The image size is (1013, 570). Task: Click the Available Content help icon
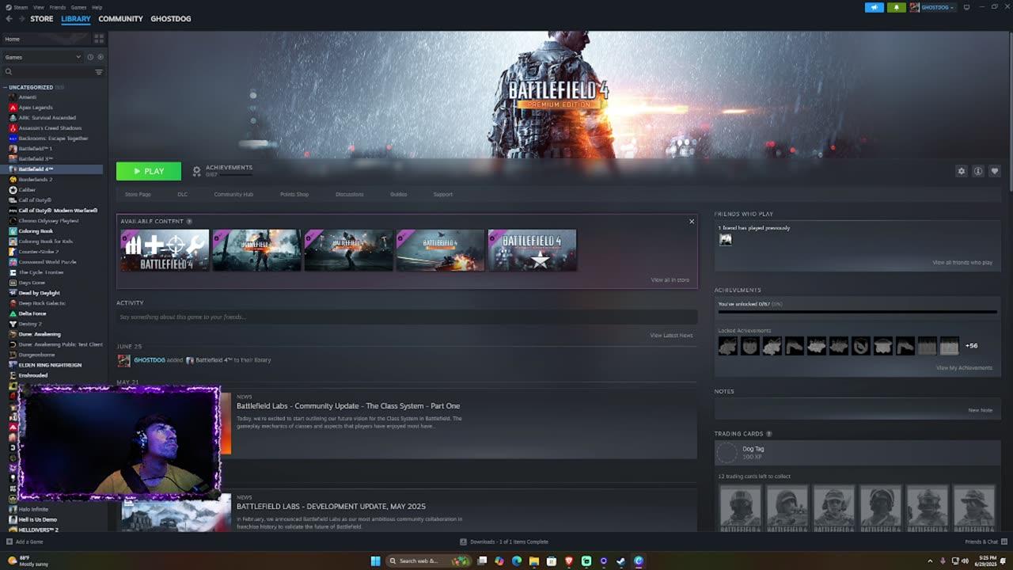[189, 222]
